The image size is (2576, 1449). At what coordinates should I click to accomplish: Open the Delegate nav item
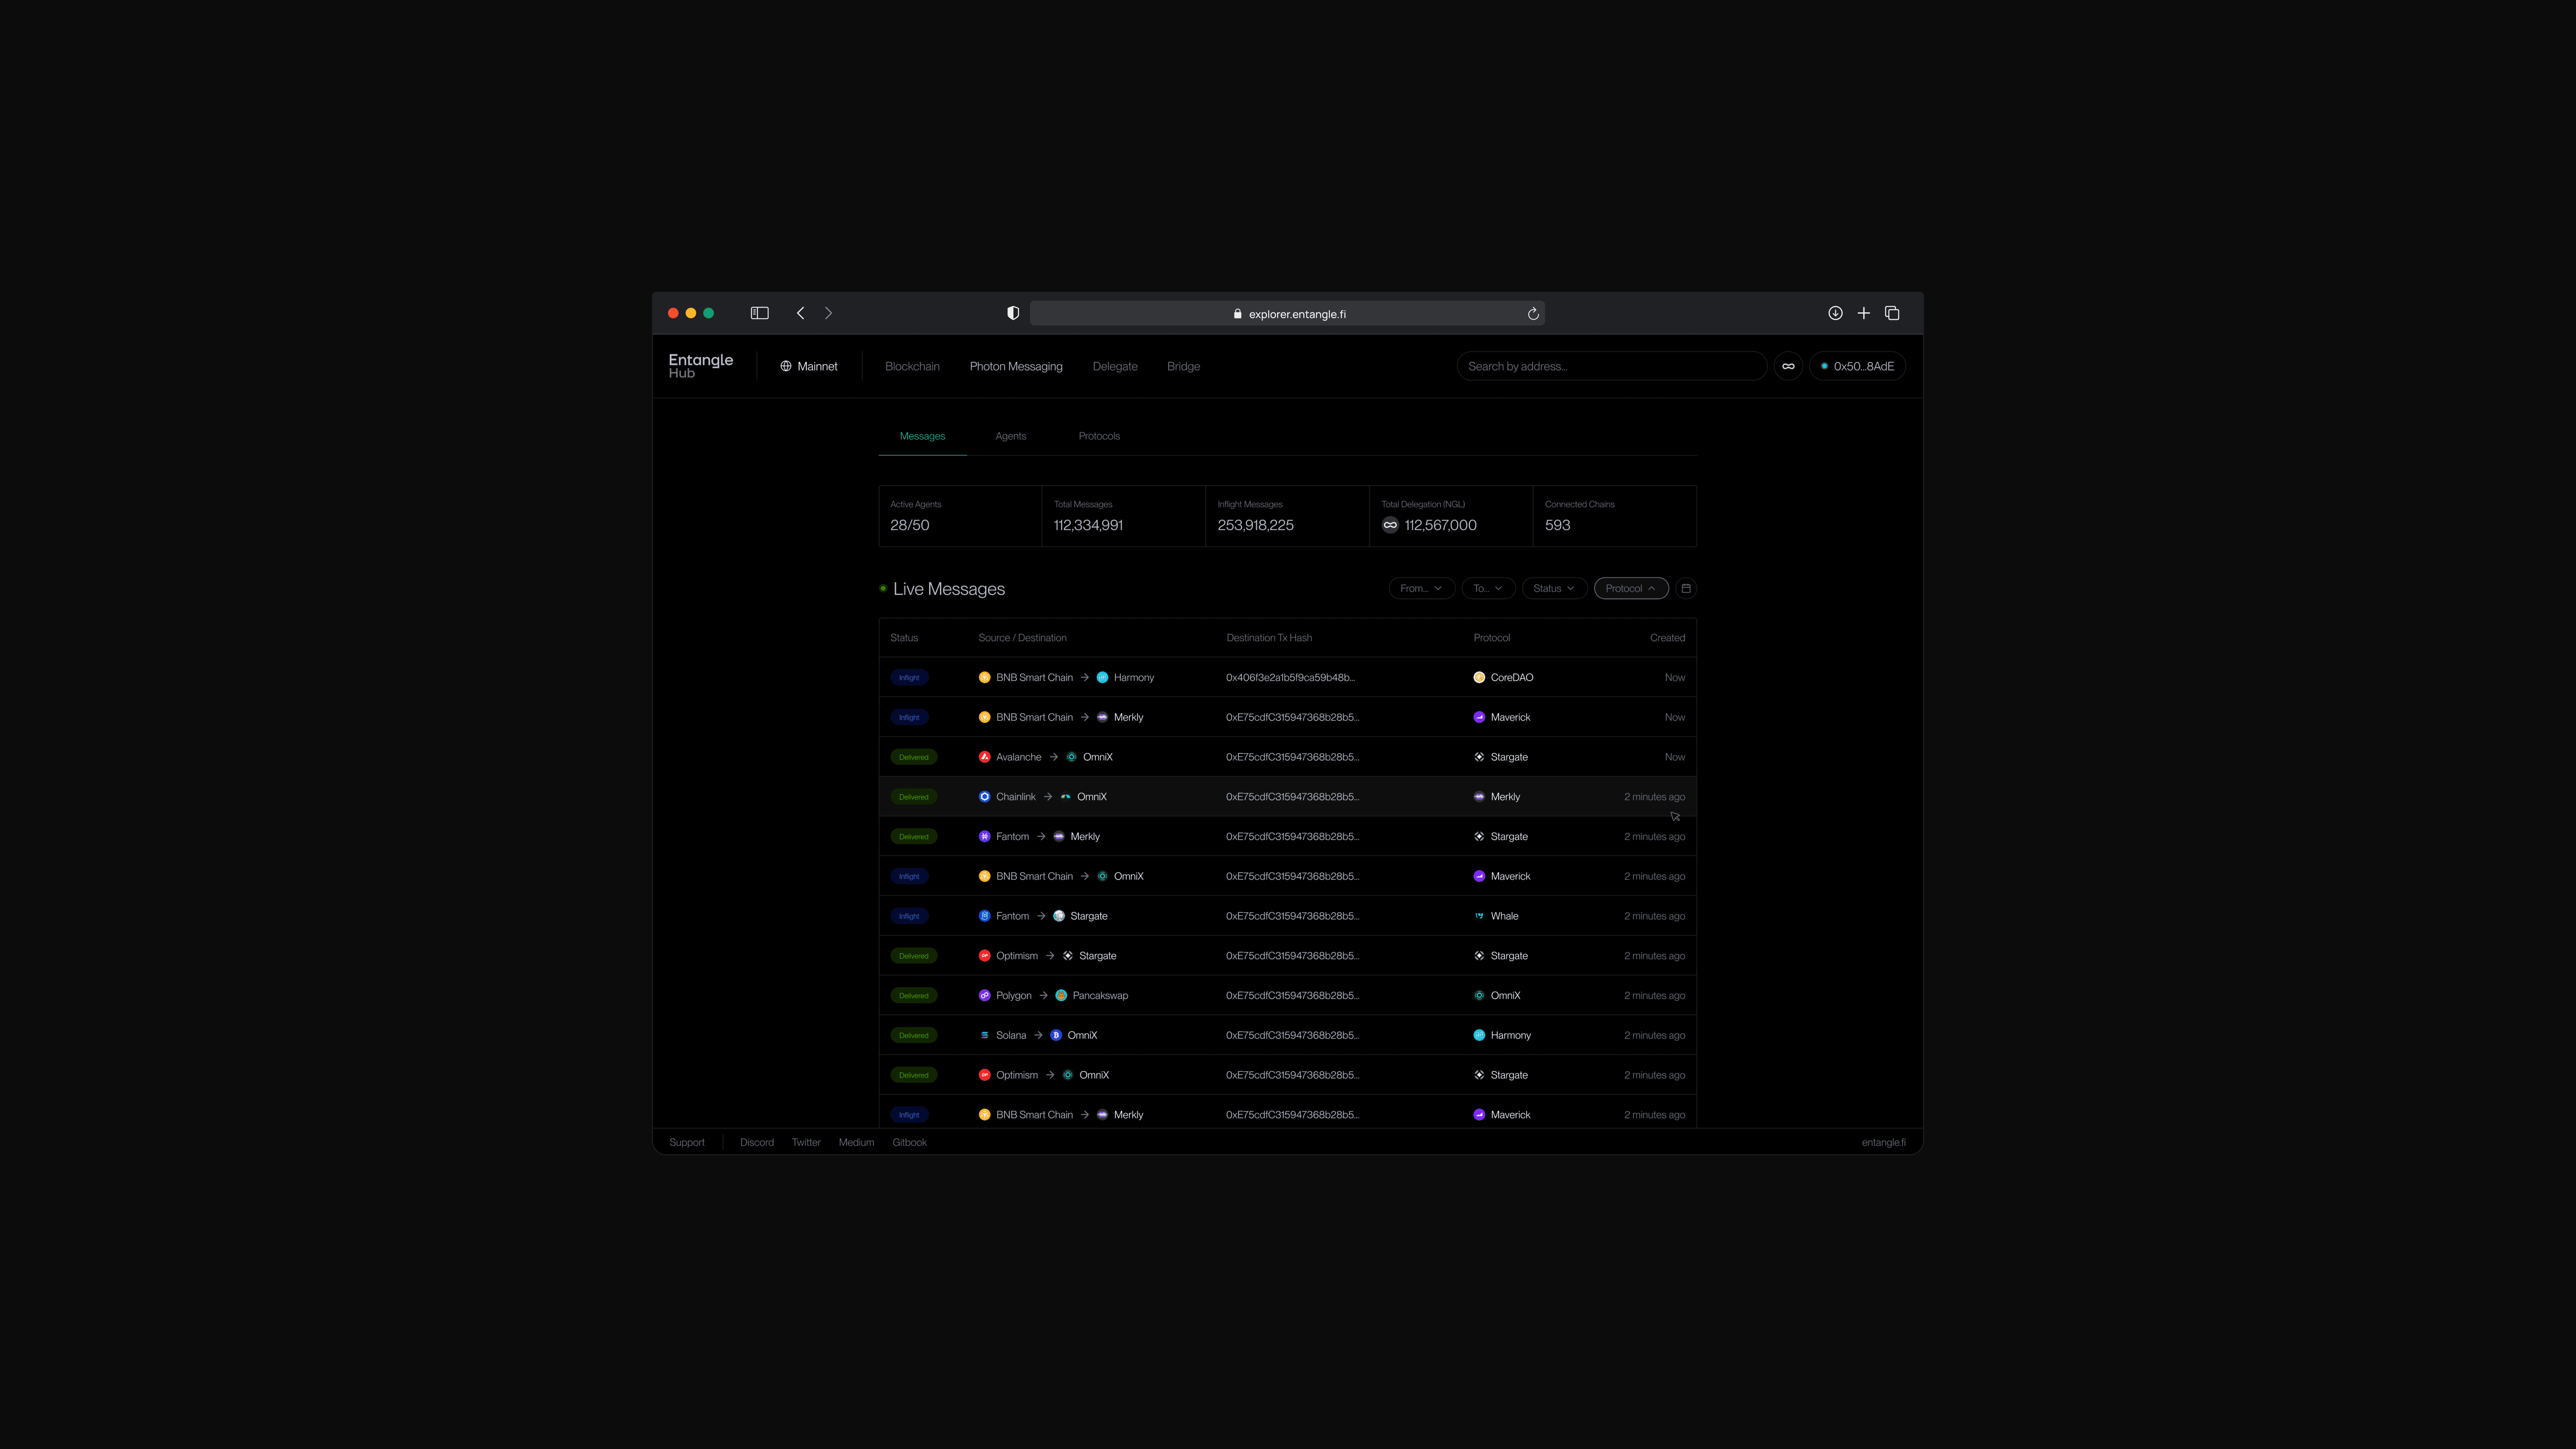[x=1115, y=366]
